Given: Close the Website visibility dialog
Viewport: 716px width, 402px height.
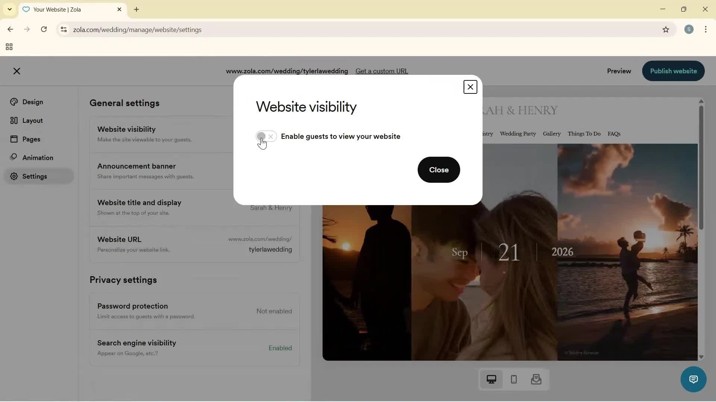Looking at the screenshot, I should click(470, 86).
